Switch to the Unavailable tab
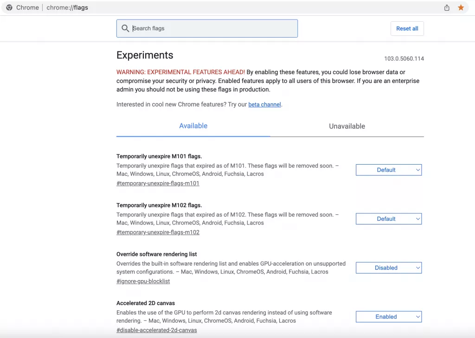The height and width of the screenshot is (338, 475). 347,126
